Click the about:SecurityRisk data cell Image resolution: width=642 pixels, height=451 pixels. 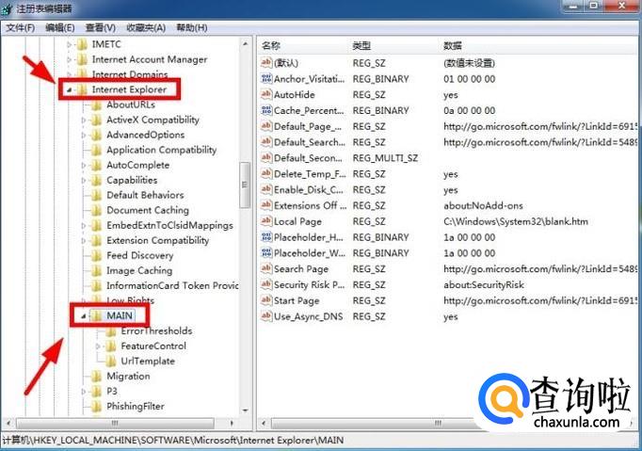click(484, 284)
